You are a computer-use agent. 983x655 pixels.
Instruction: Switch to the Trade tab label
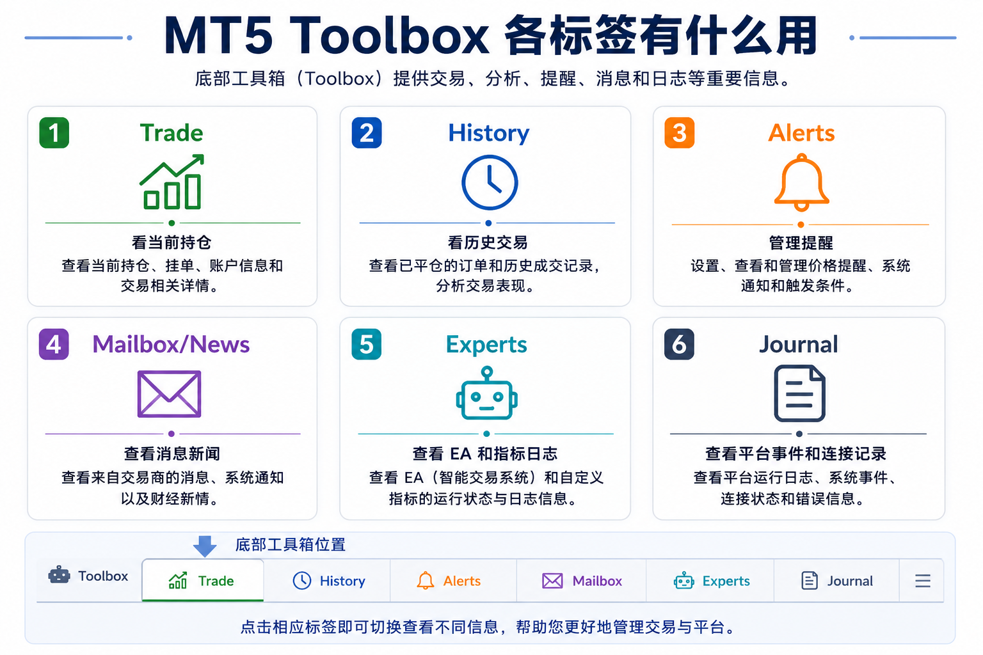216,581
